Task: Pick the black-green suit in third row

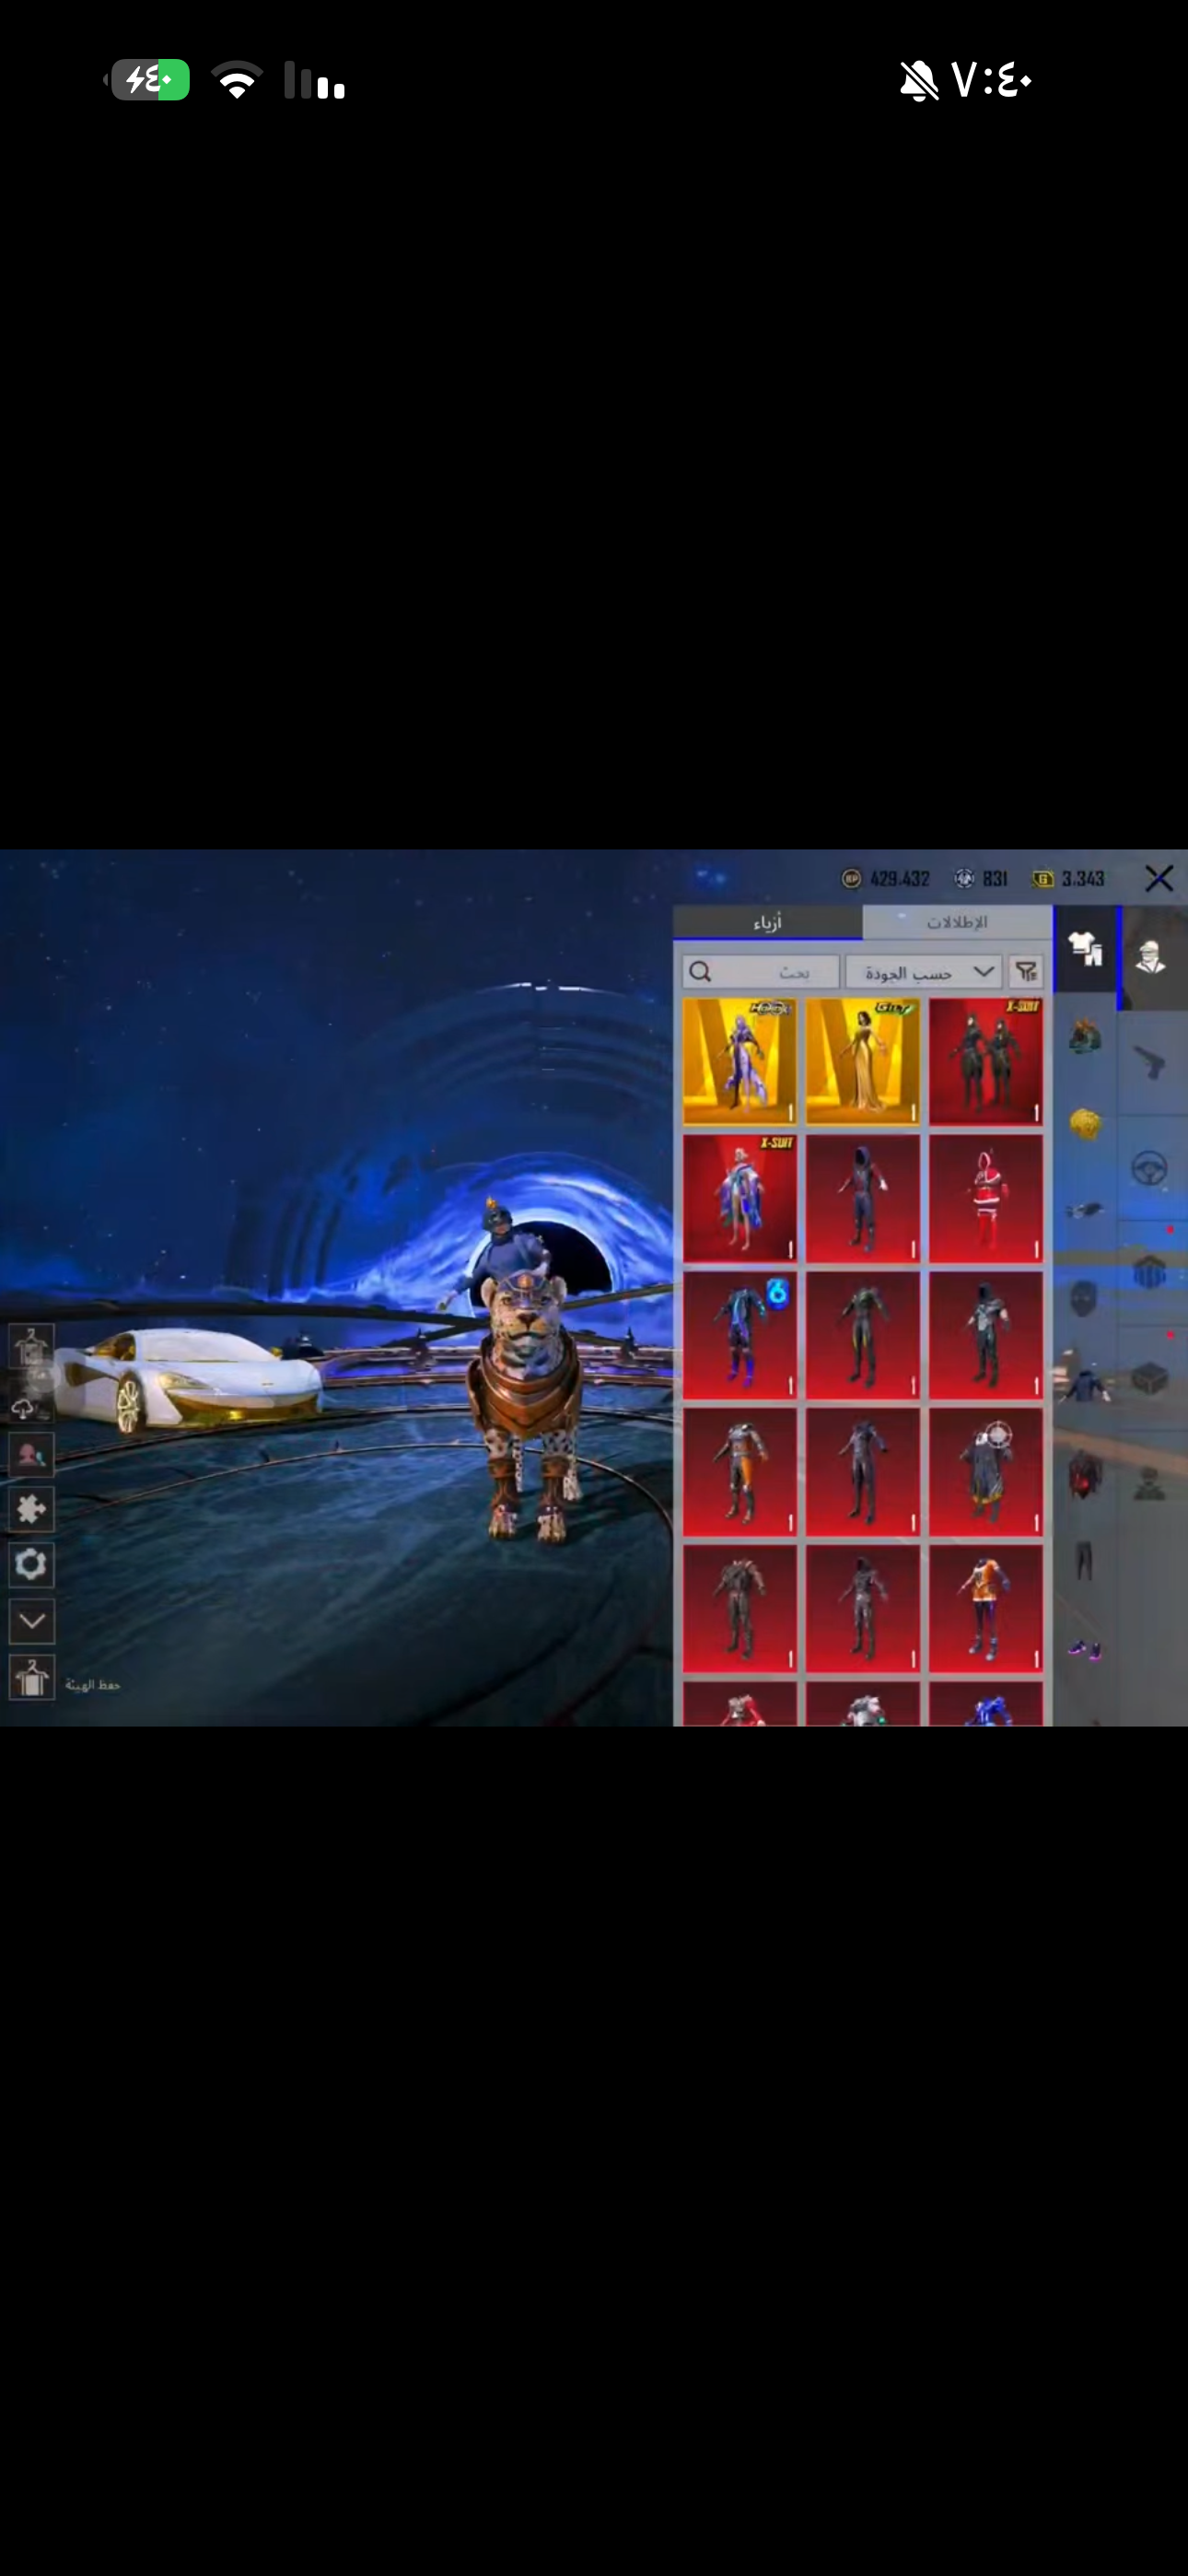Action: coord(863,1335)
